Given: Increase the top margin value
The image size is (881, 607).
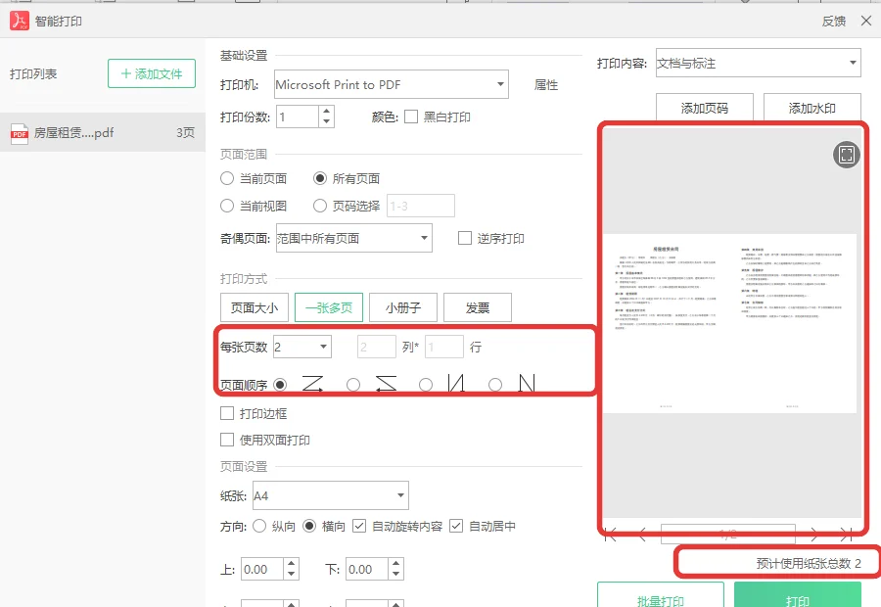Looking at the screenshot, I should click(291, 564).
